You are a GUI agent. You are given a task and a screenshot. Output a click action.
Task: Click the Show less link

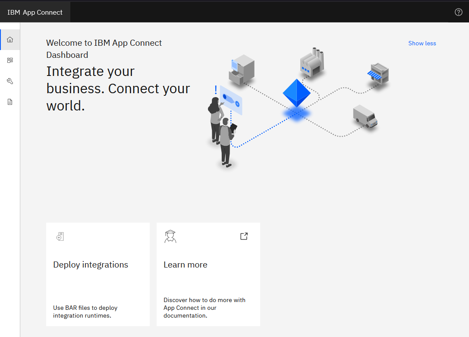point(422,43)
